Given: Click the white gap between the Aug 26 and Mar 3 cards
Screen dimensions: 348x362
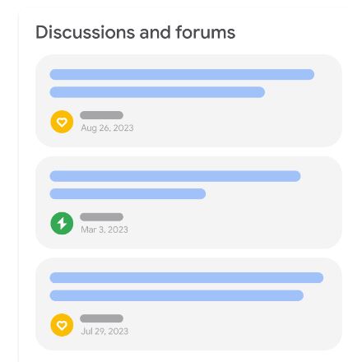Looking at the screenshot, I should click(x=188, y=151).
